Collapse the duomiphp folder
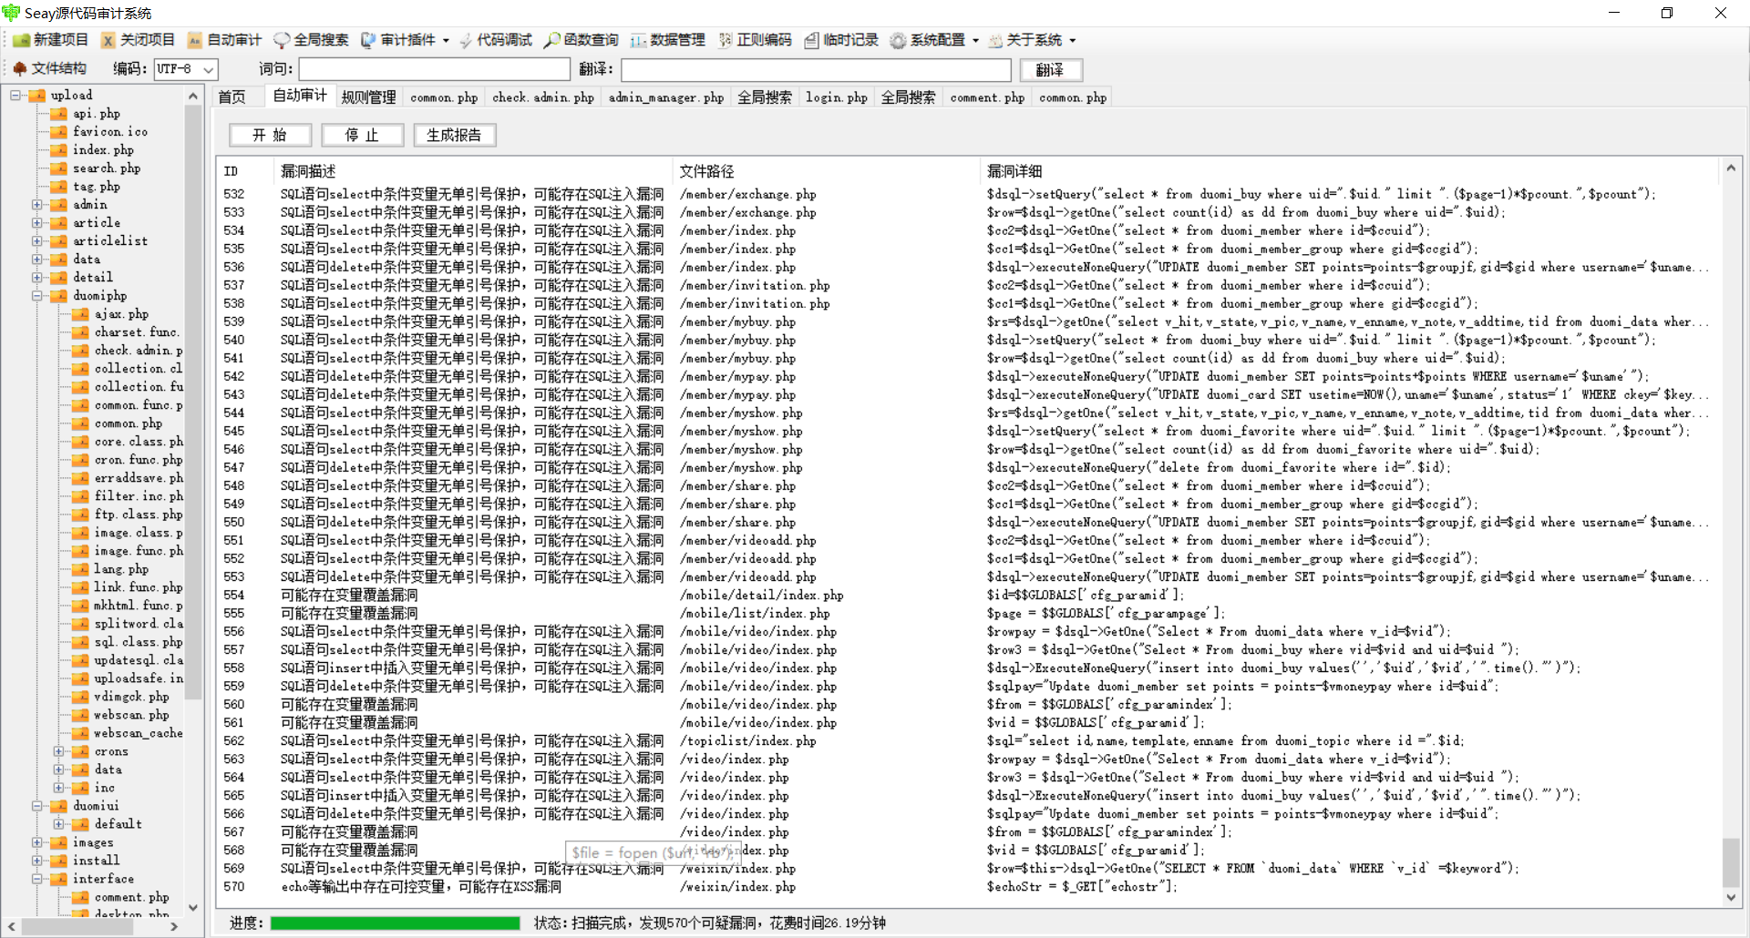 click(x=37, y=295)
